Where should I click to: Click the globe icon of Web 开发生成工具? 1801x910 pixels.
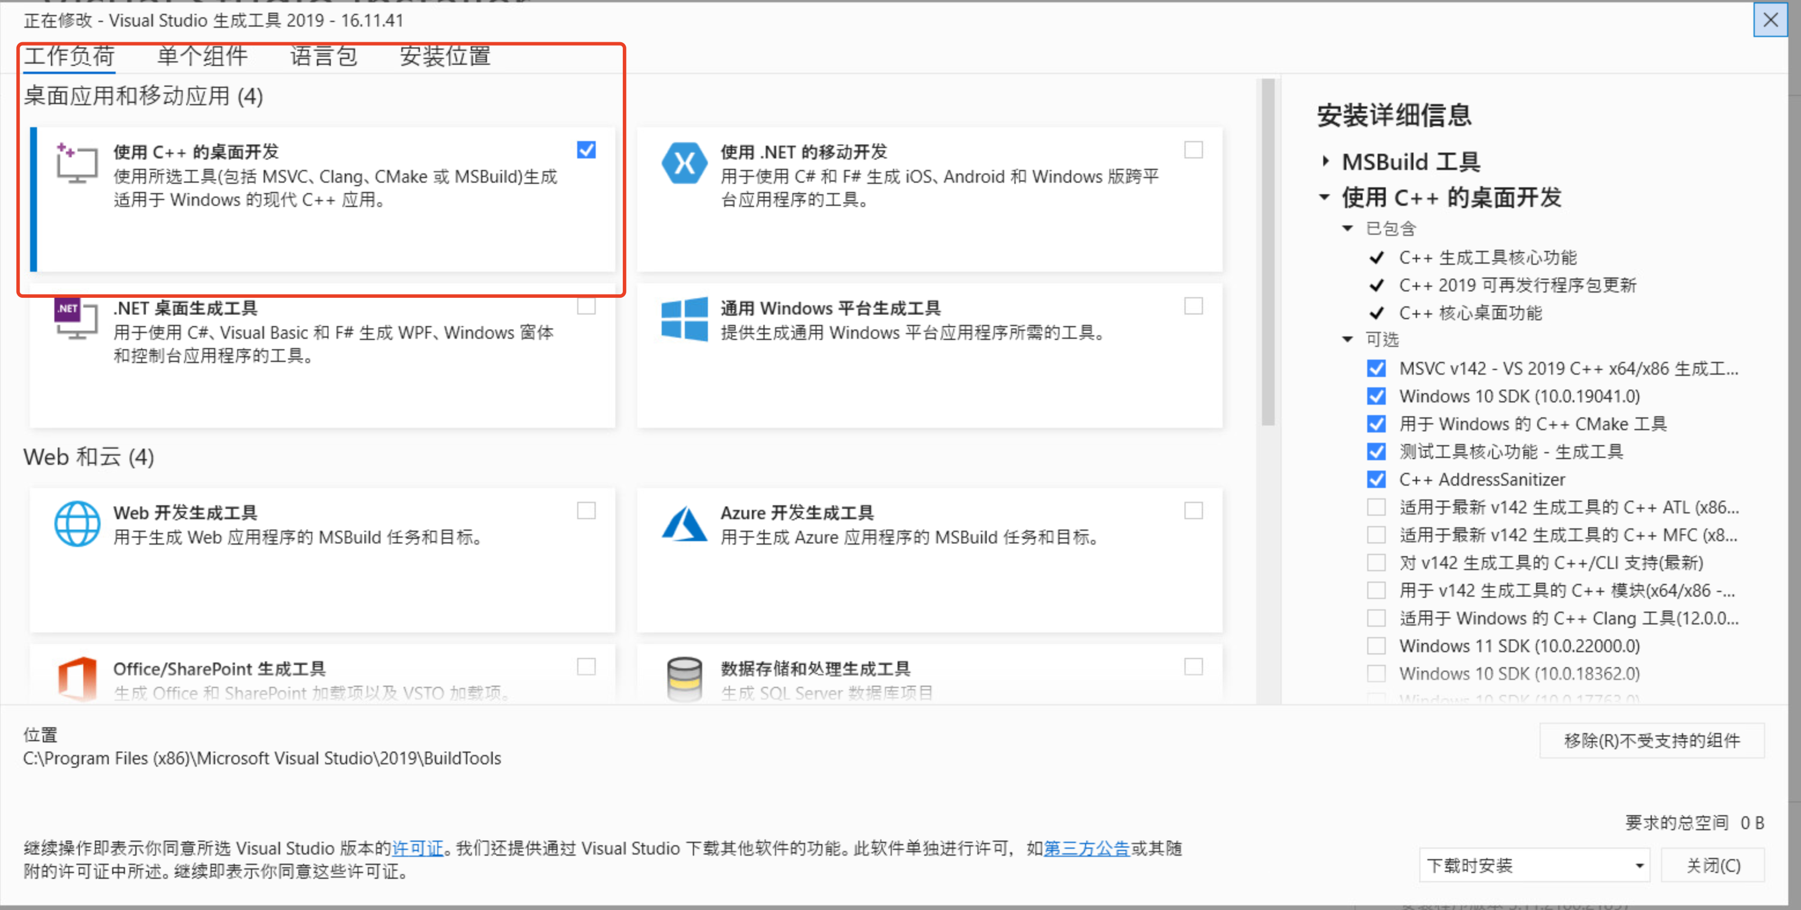77,523
